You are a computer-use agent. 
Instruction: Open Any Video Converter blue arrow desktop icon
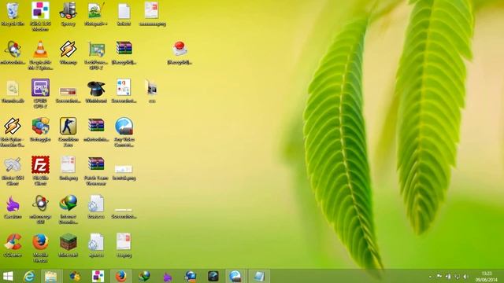[x=124, y=131]
